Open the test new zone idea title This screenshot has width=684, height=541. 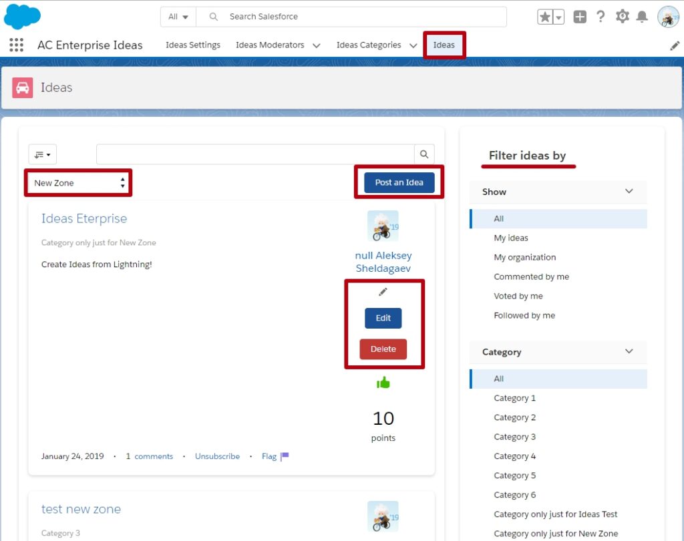point(81,509)
